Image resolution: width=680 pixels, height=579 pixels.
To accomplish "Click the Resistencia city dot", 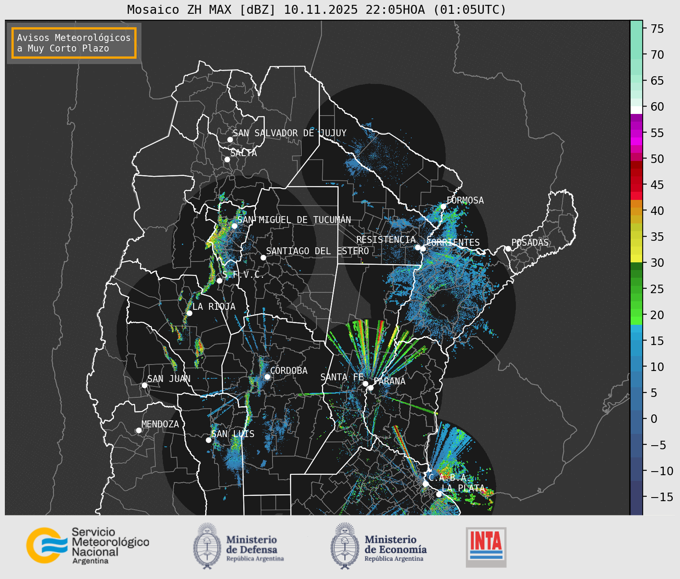I will [x=418, y=247].
